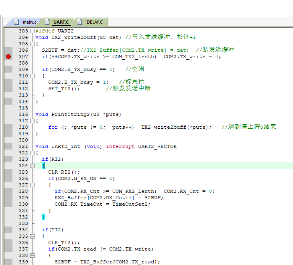Open the DELAY.C tab
Screen dimensions: 293x265
pos(94,22)
